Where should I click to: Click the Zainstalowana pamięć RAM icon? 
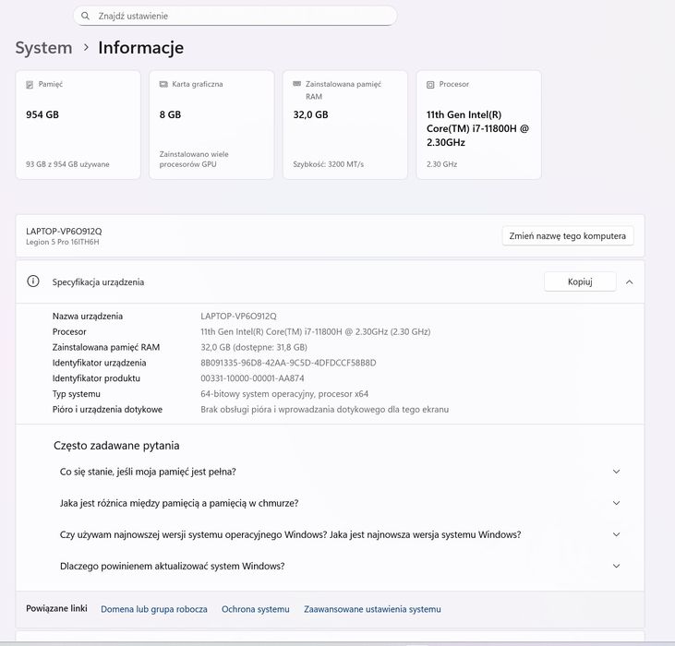297,84
